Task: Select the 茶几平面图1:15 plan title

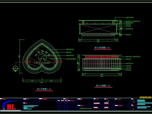Action: [44, 89]
